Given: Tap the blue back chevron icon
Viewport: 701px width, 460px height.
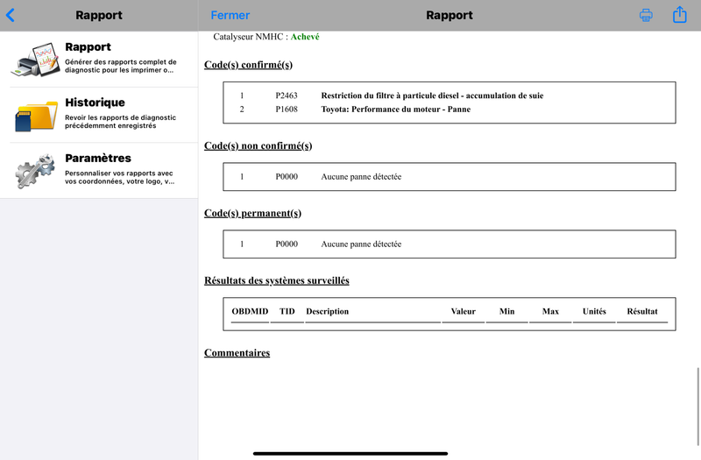Looking at the screenshot, I should [x=11, y=15].
